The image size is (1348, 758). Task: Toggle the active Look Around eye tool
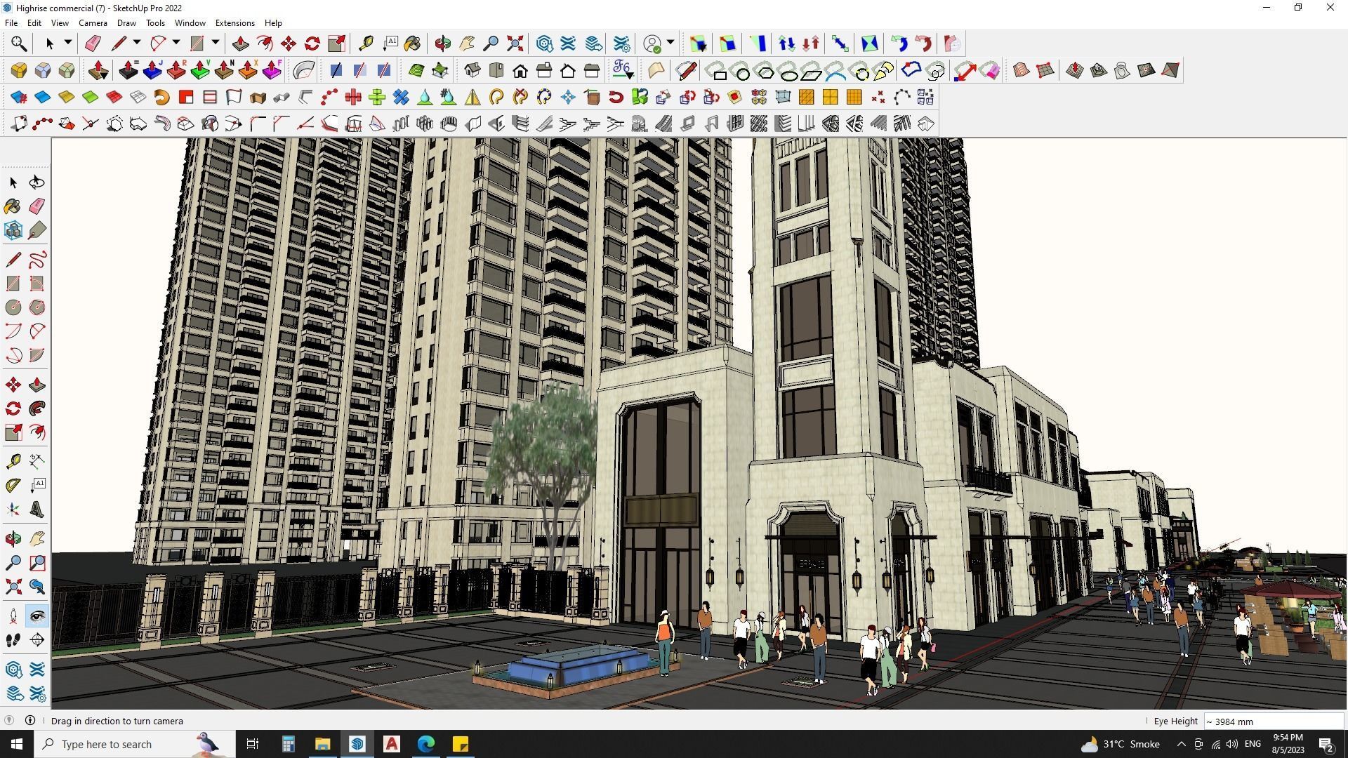coord(37,616)
